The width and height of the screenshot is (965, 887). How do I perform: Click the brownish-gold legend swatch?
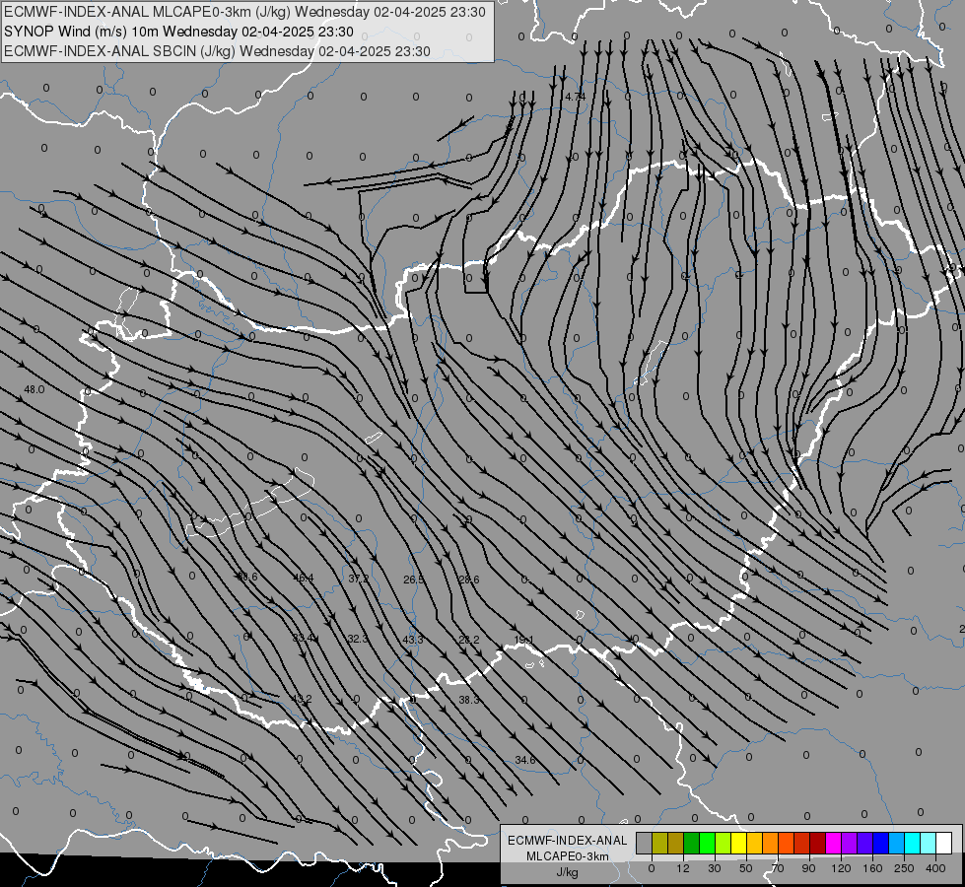pyautogui.click(x=676, y=844)
